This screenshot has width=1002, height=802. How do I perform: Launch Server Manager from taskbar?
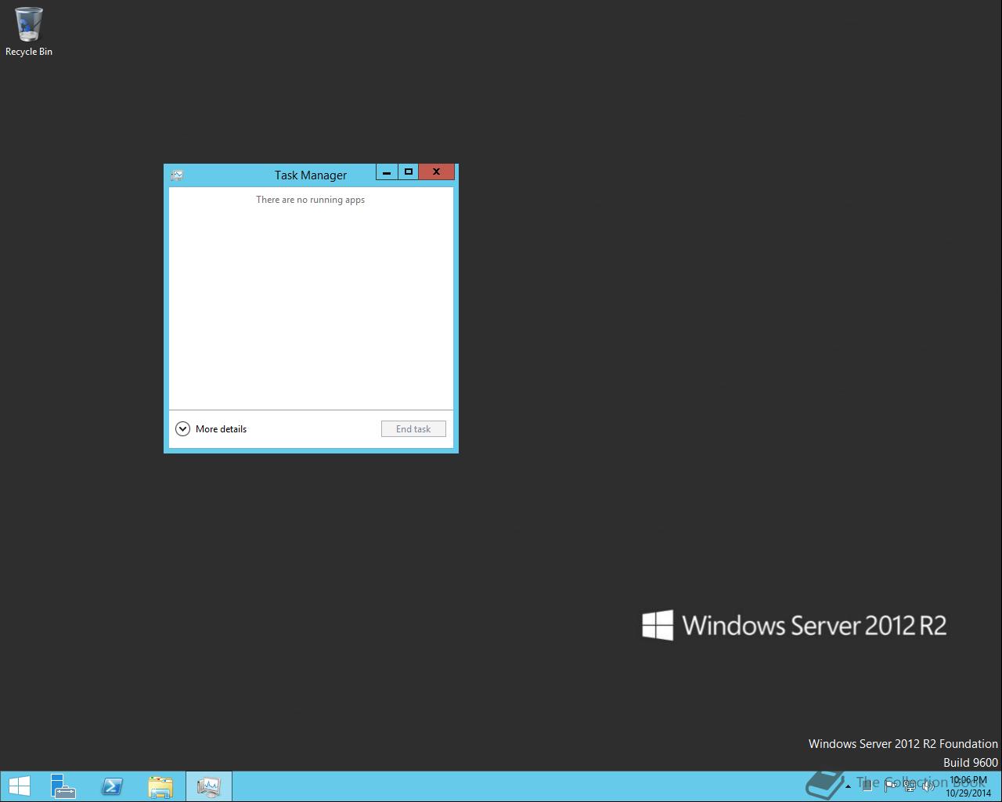63,786
